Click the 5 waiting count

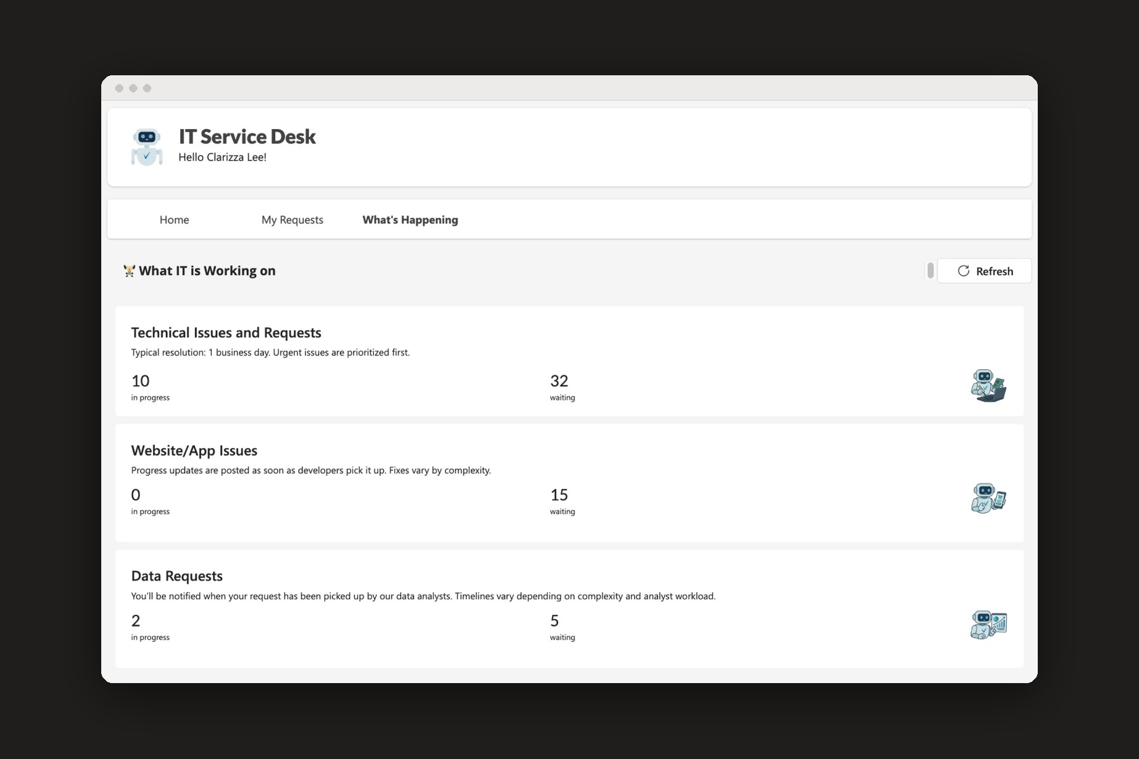pos(554,620)
